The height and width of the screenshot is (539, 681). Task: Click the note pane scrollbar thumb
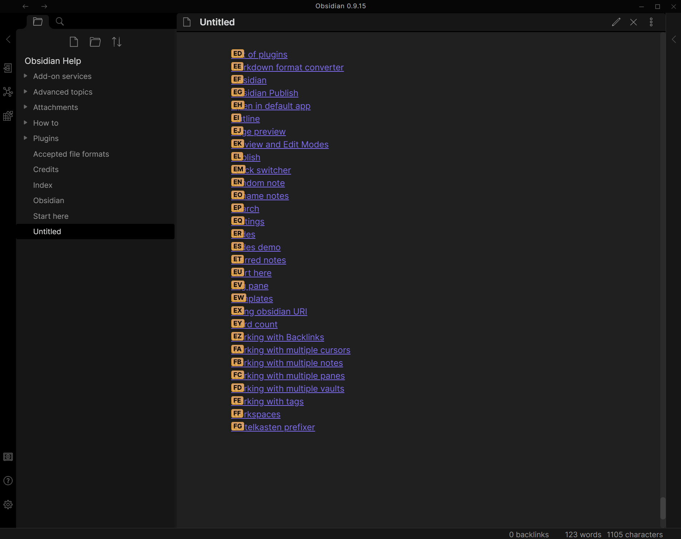pos(663,508)
